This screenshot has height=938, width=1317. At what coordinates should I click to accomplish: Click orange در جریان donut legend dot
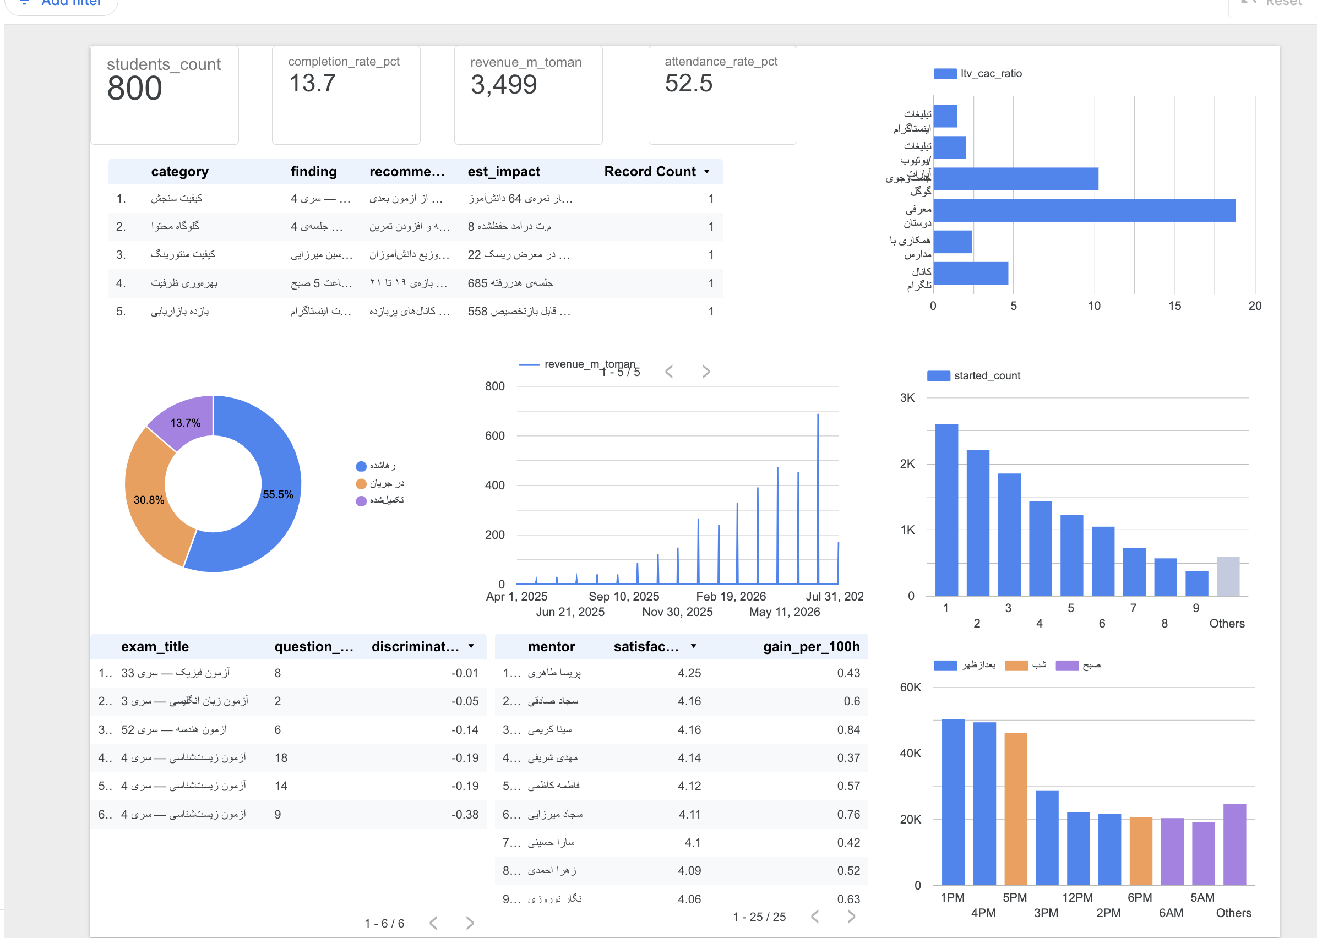click(362, 483)
